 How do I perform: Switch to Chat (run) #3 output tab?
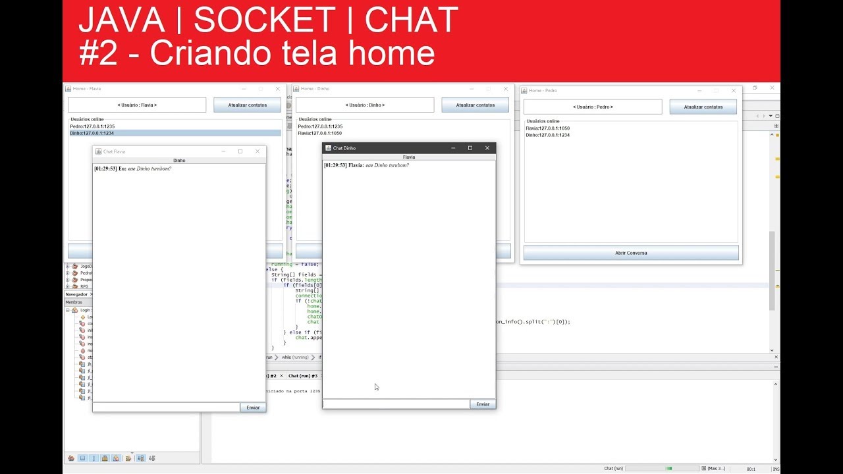coord(302,376)
